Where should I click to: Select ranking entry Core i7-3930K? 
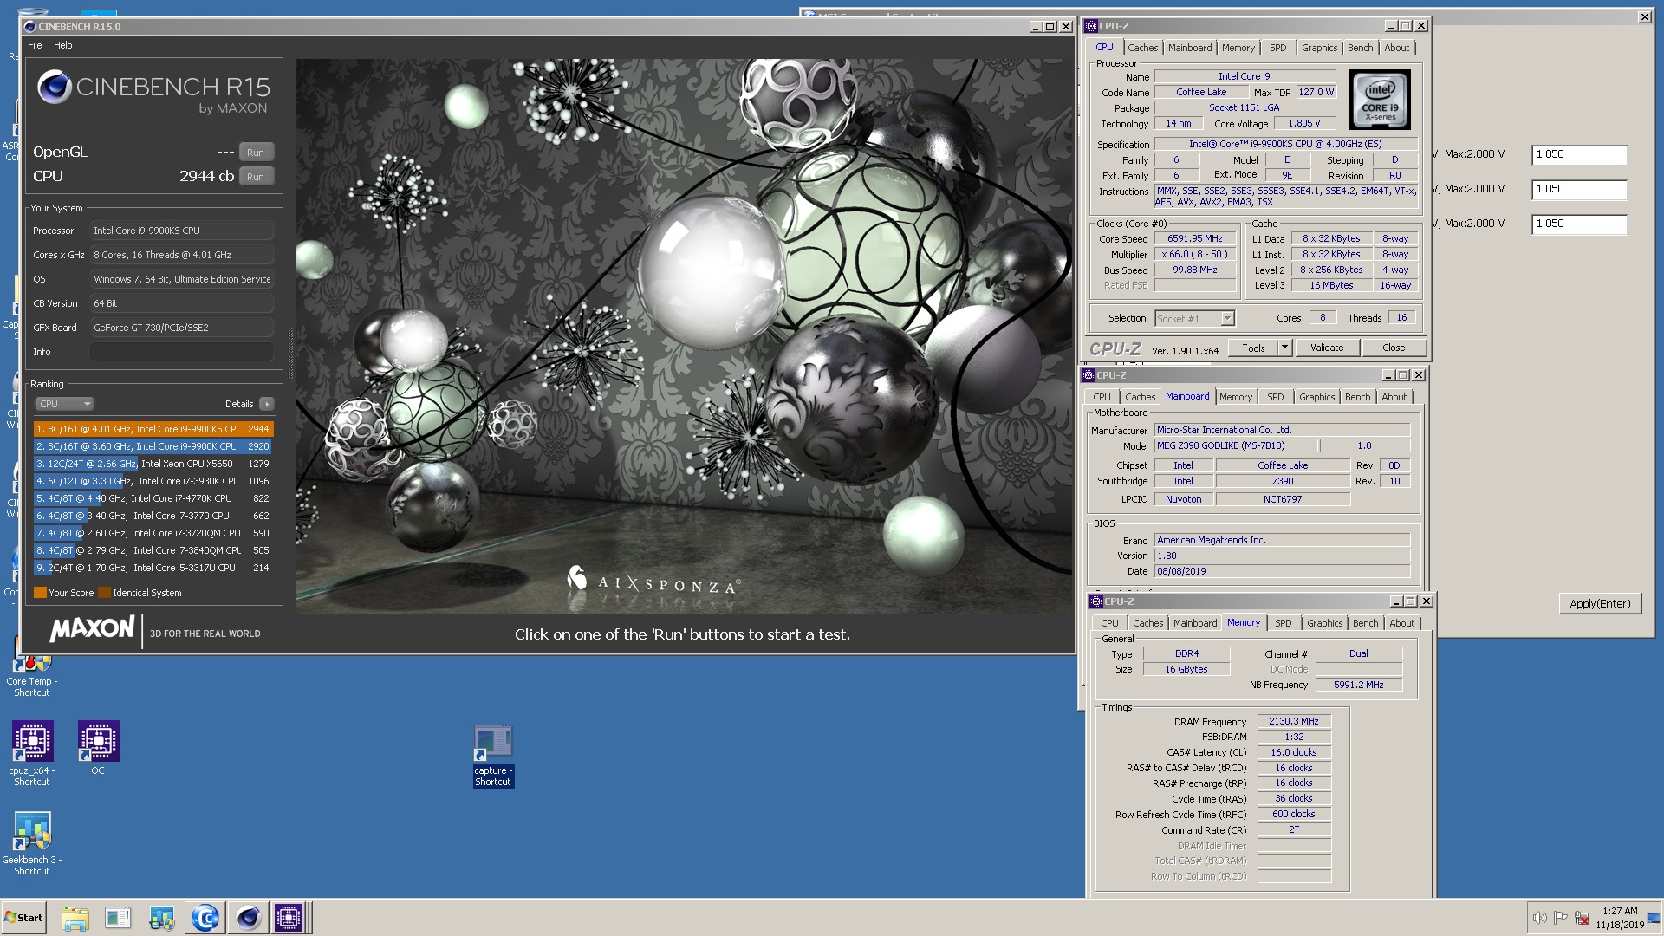coord(153,481)
